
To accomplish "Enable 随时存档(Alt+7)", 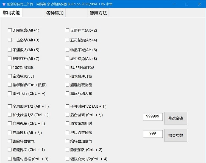I will pos(10,58).
